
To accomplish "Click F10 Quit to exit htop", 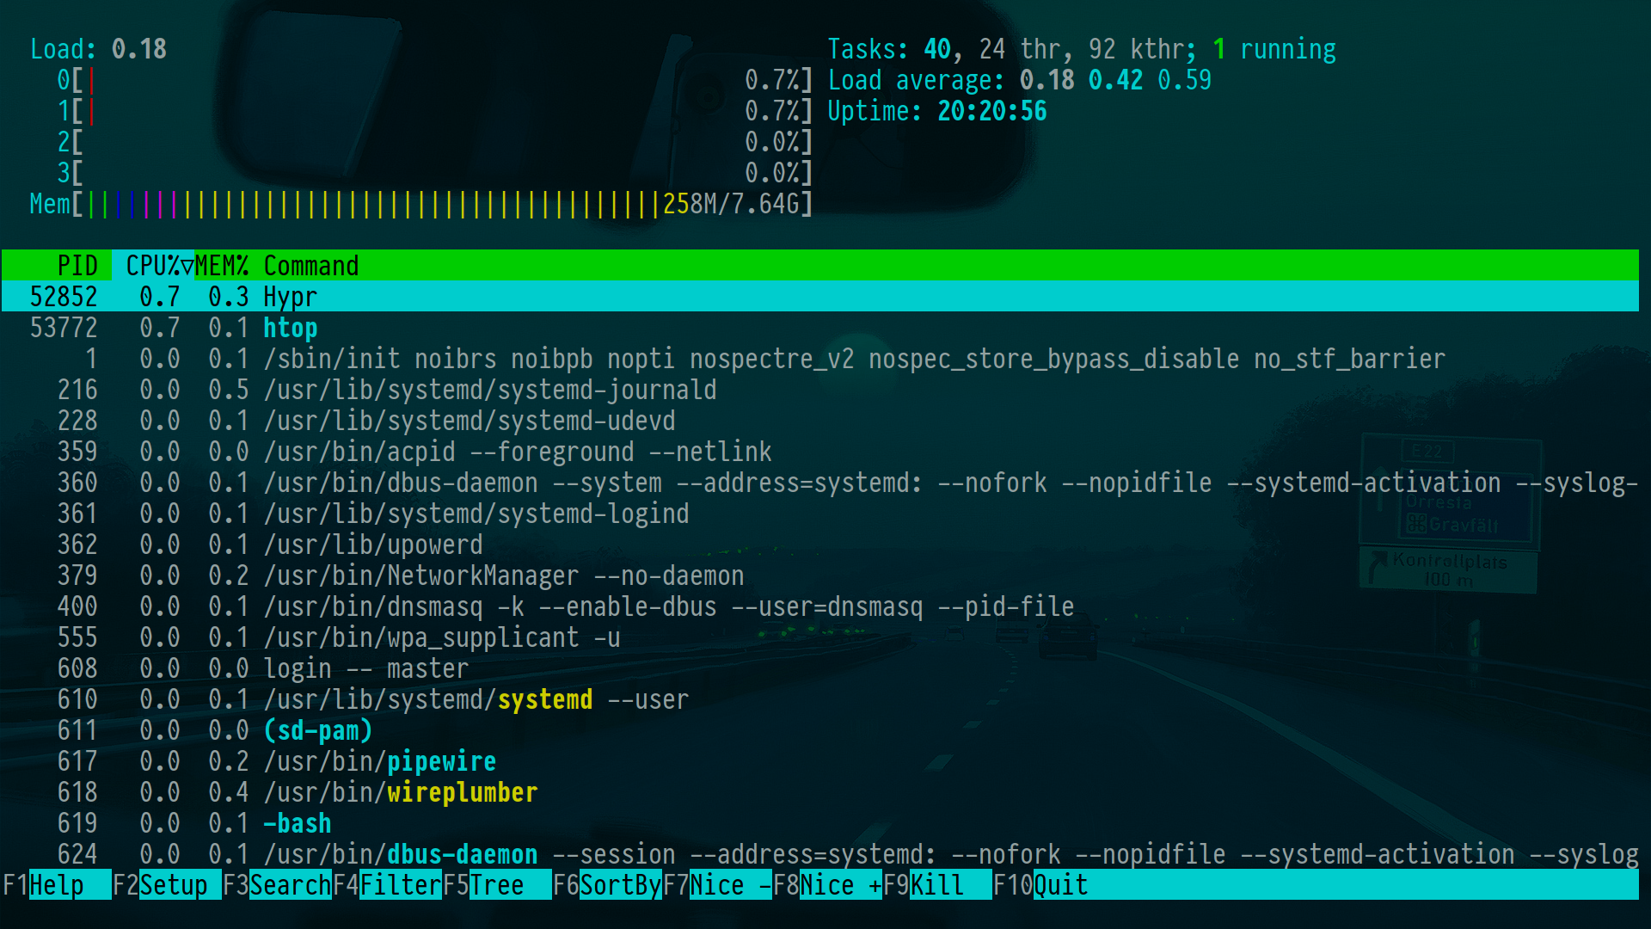I will pyautogui.click(x=1040, y=884).
